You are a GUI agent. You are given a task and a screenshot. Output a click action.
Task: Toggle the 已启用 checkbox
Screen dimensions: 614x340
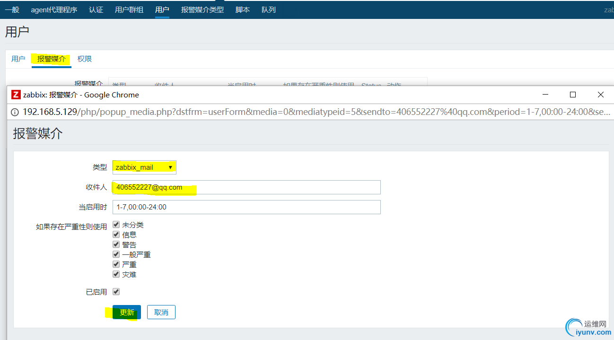tap(116, 292)
